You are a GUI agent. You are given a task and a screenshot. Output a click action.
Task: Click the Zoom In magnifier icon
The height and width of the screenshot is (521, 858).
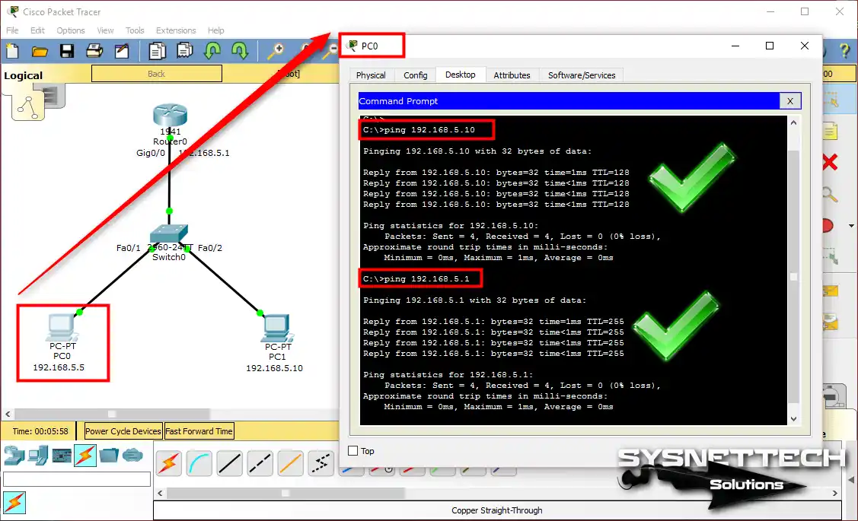point(275,51)
